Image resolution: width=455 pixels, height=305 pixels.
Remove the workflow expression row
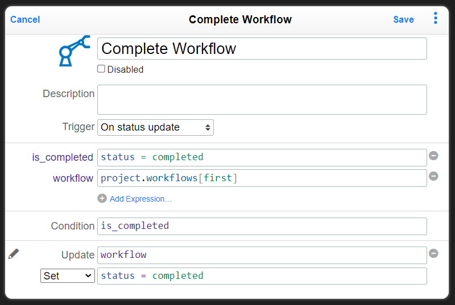point(433,176)
